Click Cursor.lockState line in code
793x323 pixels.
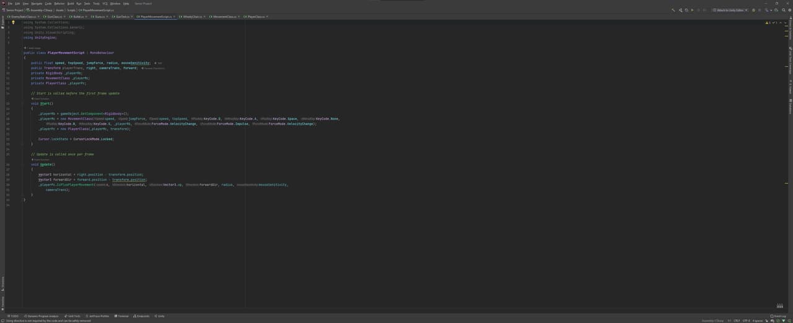coord(76,139)
